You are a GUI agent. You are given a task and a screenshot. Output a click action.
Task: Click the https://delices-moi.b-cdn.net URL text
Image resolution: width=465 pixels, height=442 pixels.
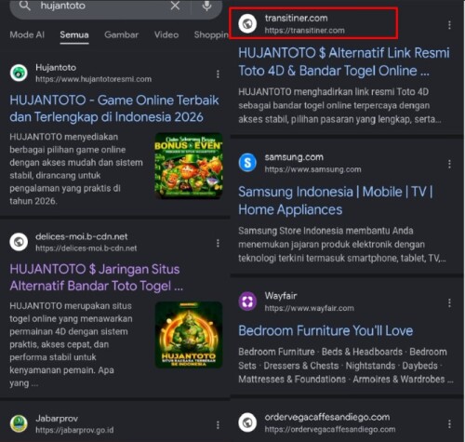coord(86,248)
